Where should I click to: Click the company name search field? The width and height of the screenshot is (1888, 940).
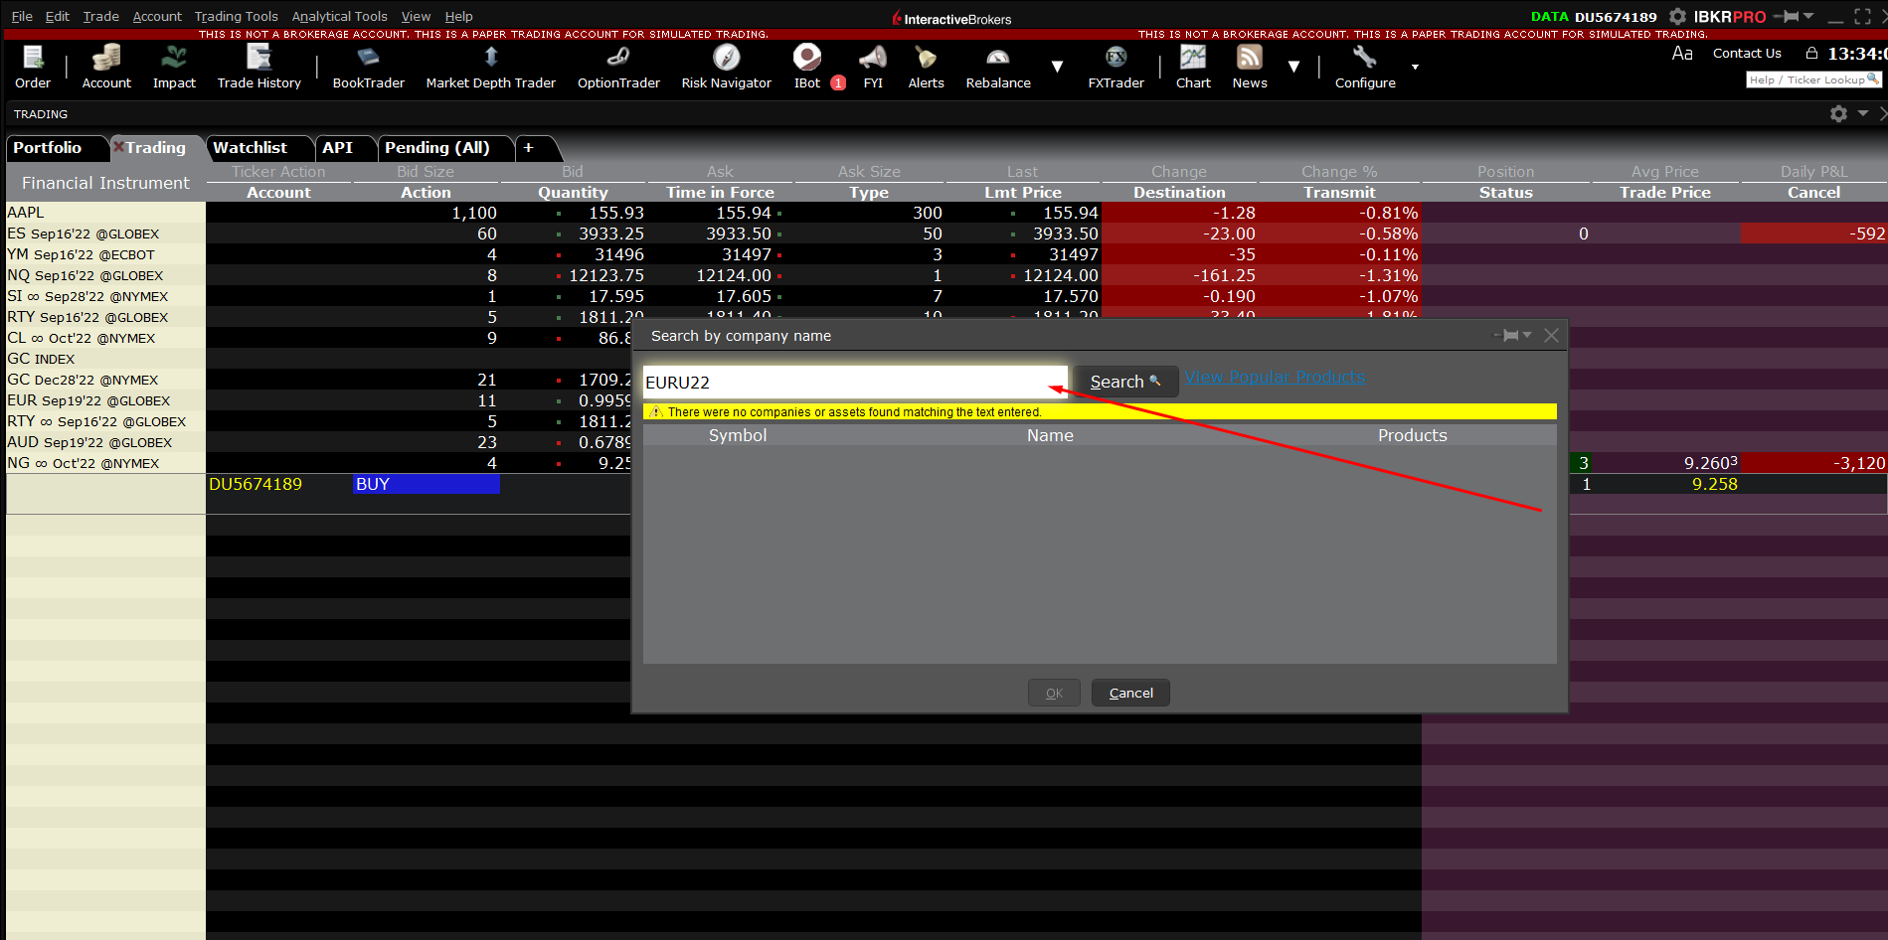[853, 383]
